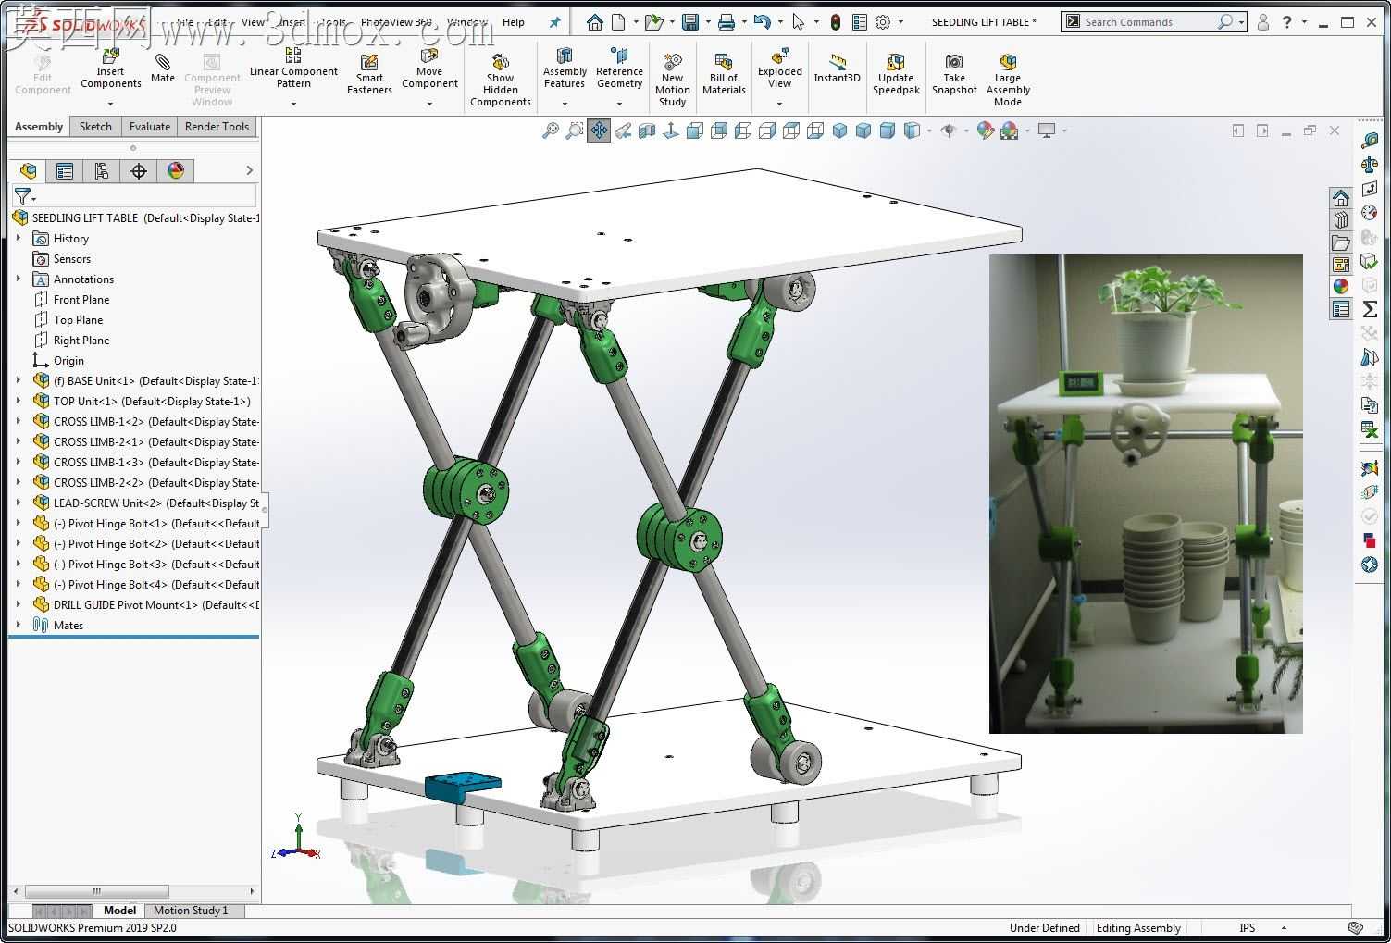
Task: Switch to the Sketch tab
Action: (x=95, y=127)
